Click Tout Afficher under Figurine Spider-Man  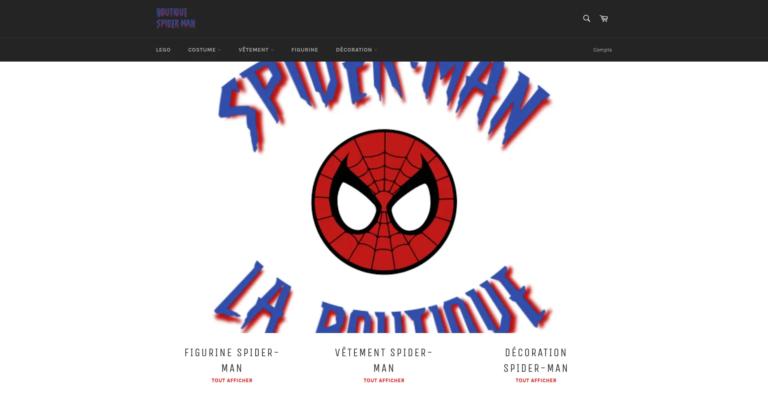click(x=232, y=381)
